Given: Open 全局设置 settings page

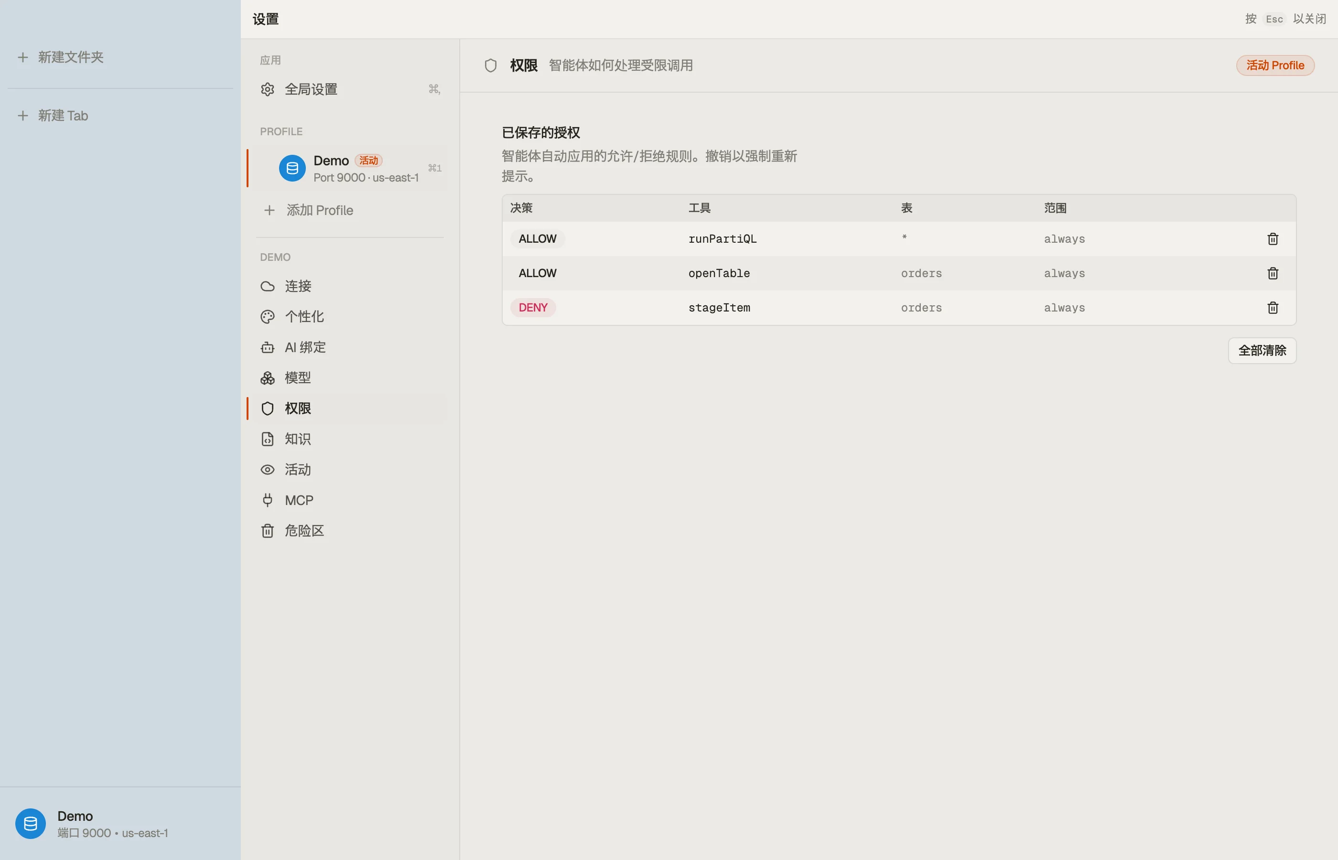Looking at the screenshot, I should (350, 89).
